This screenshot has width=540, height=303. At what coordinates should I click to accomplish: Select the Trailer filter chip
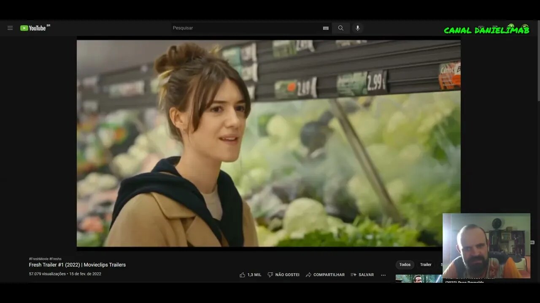point(426,265)
